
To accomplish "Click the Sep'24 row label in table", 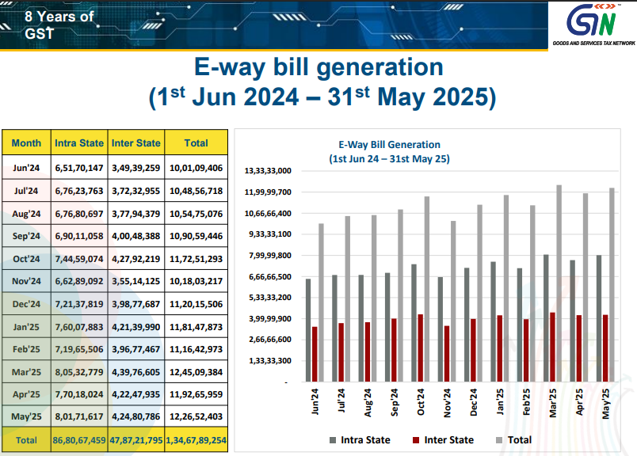I will 26,236.
